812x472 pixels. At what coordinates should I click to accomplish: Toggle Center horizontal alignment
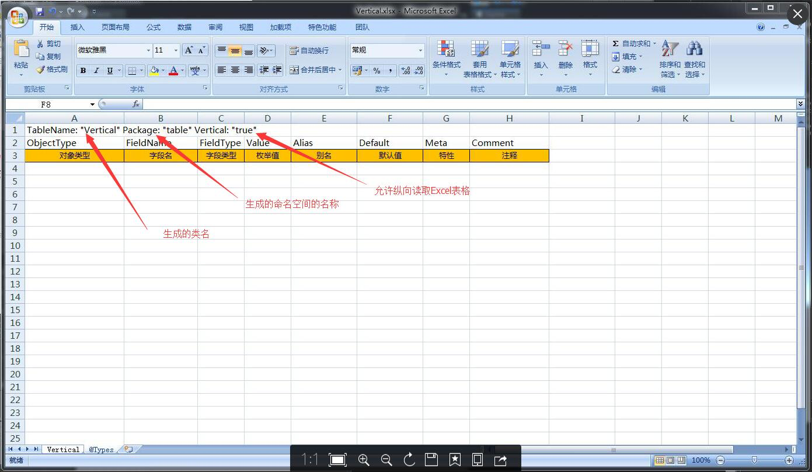coord(235,70)
